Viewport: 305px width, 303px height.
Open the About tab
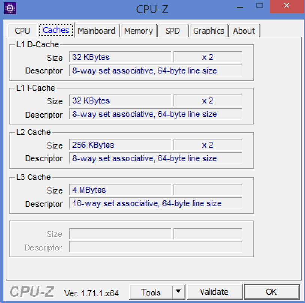[x=244, y=31]
